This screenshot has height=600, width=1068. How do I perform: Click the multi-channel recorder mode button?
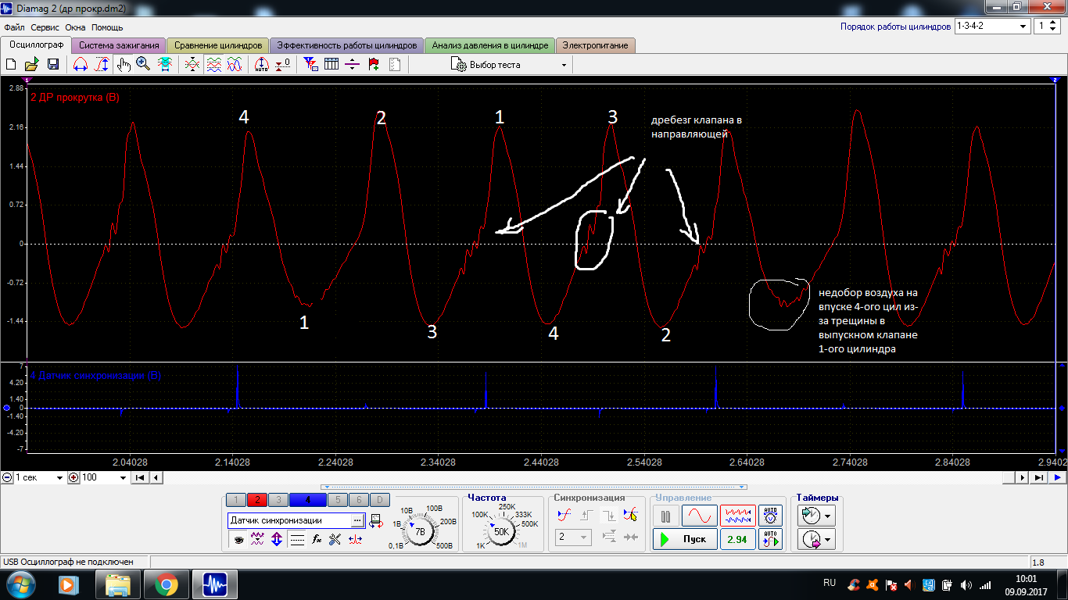(738, 516)
